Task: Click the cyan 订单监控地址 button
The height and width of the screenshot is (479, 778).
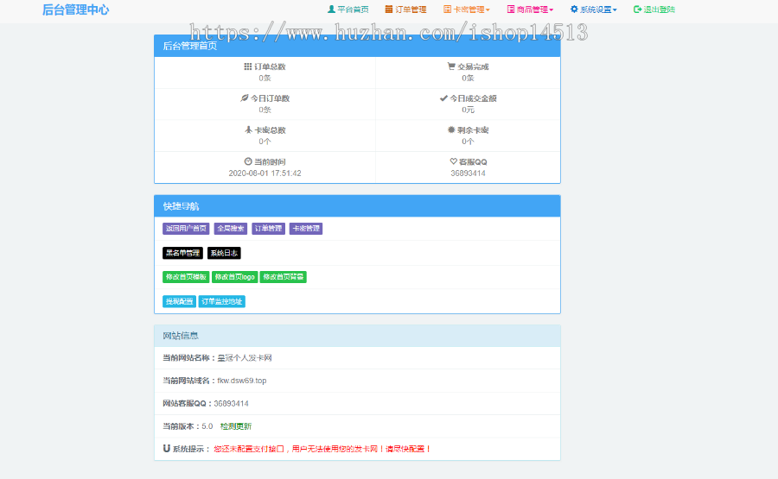Action: click(222, 301)
